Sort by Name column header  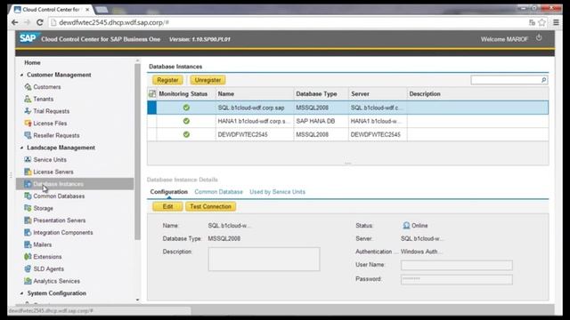(255, 93)
